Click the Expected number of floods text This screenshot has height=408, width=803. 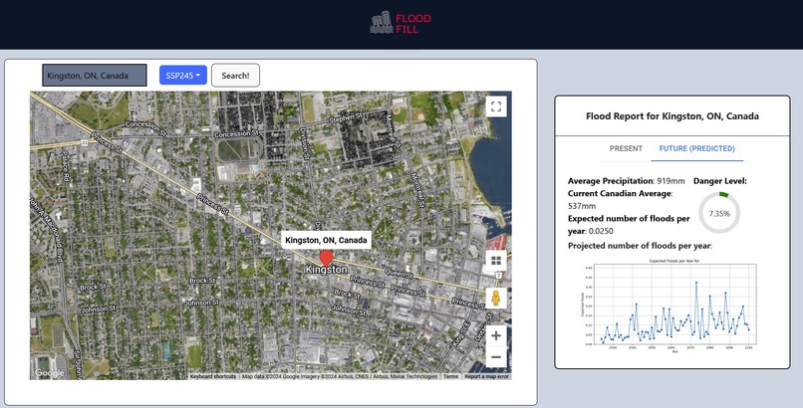pos(629,225)
